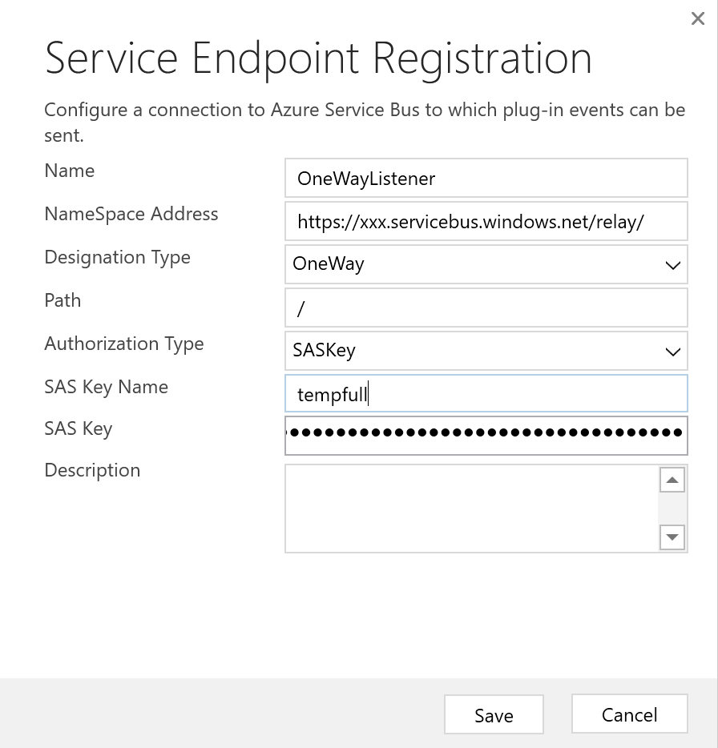
Task: Expand the Authorization Type dropdown
Action: point(486,351)
